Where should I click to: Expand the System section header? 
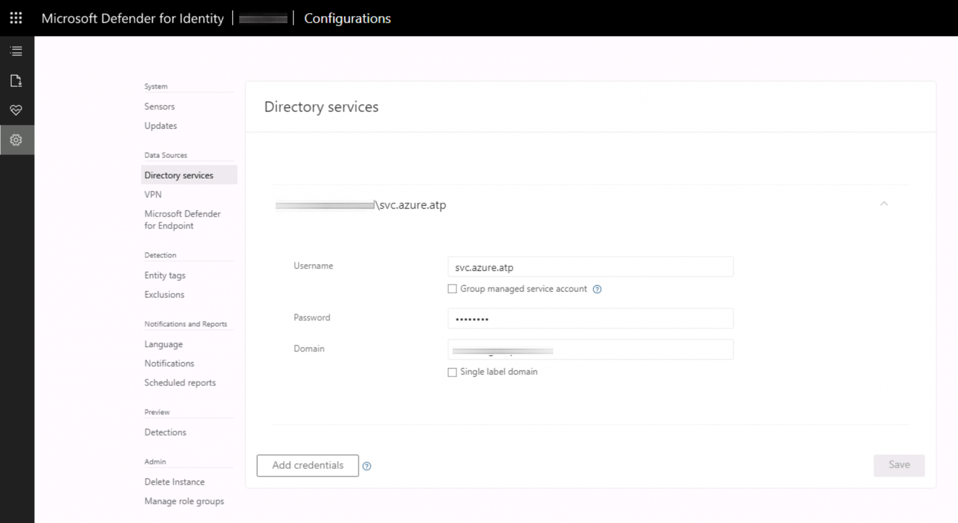(155, 86)
